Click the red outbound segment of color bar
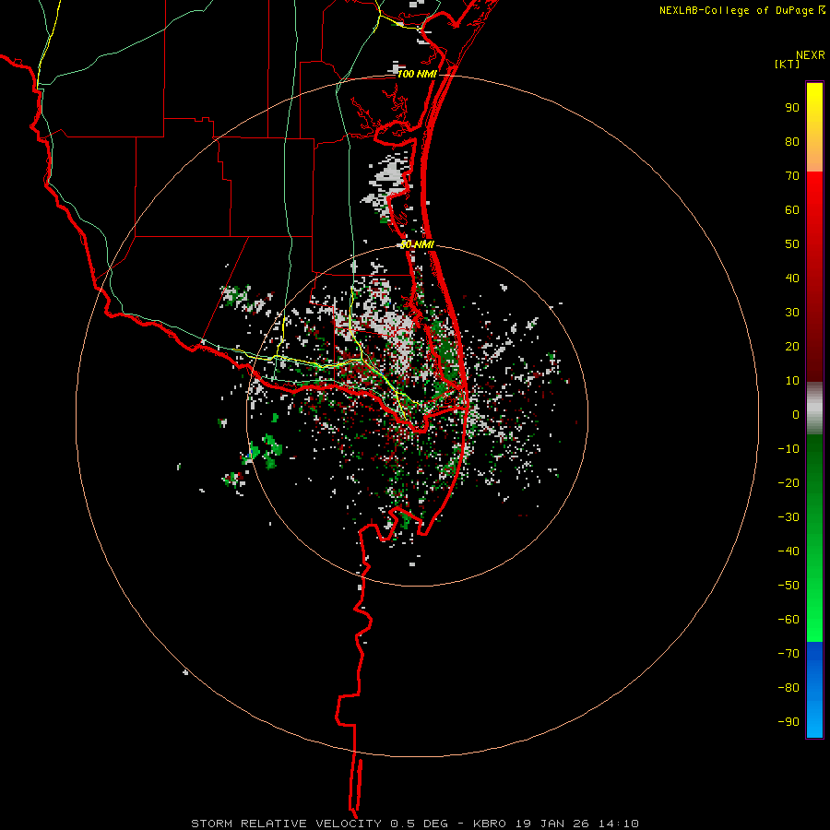This screenshot has height=830, width=830. (x=814, y=277)
